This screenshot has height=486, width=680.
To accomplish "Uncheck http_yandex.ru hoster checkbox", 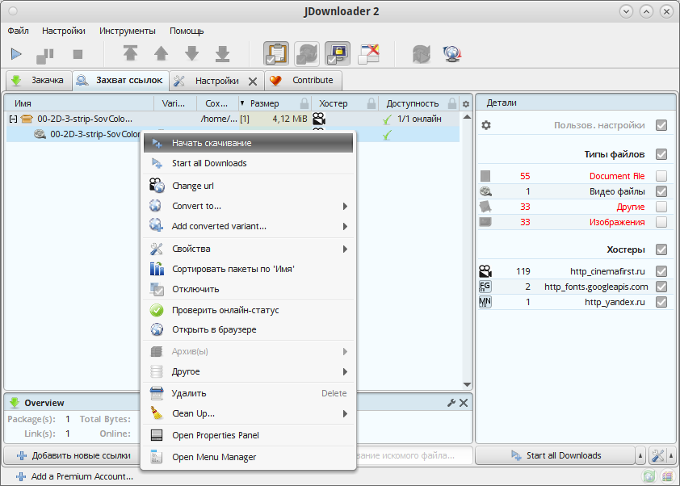I will click(661, 302).
